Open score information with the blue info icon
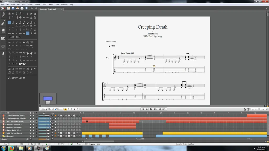Screen dimensions: 269x151 [x=27, y=8]
